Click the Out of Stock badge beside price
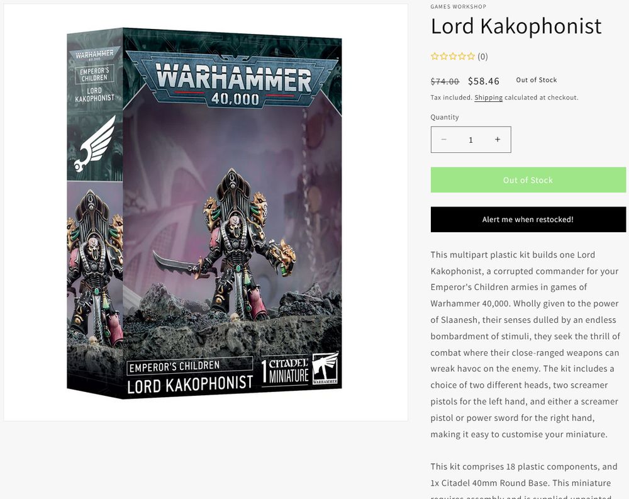629x499 pixels. pyautogui.click(x=537, y=80)
